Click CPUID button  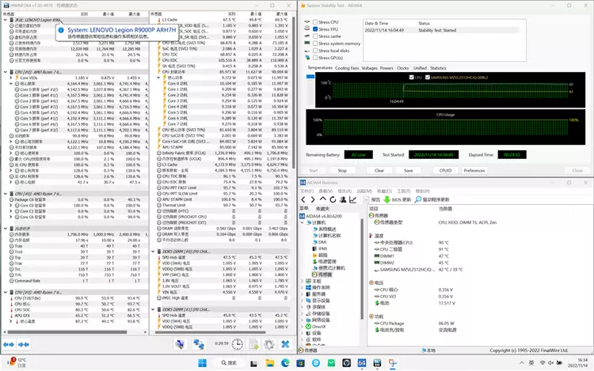[x=445, y=171]
